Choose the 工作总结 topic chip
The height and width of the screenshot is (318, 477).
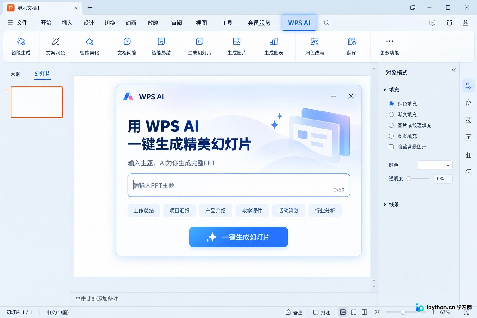pyautogui.click(x=143, y=211)
